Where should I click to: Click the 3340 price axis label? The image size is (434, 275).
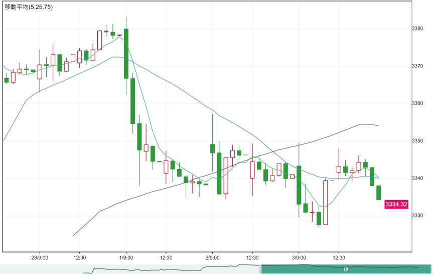(x=417, y=178)
